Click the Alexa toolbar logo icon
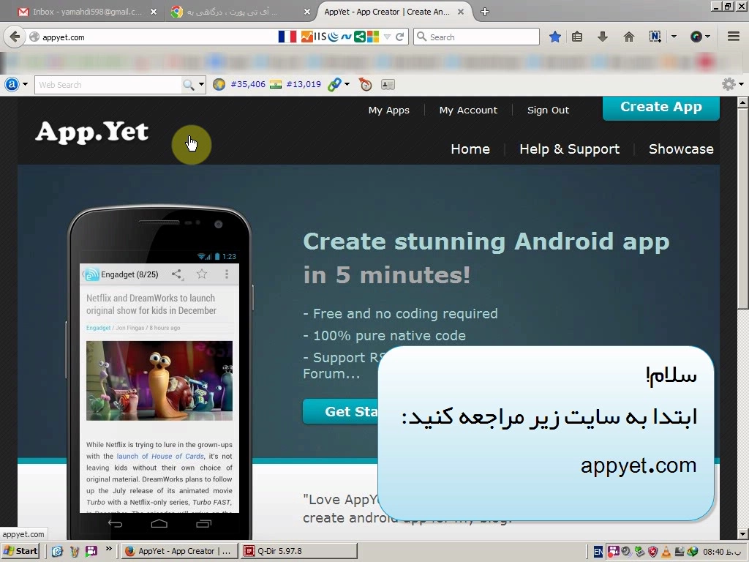Viewport: 749px width, 562px height. [12, 85]
